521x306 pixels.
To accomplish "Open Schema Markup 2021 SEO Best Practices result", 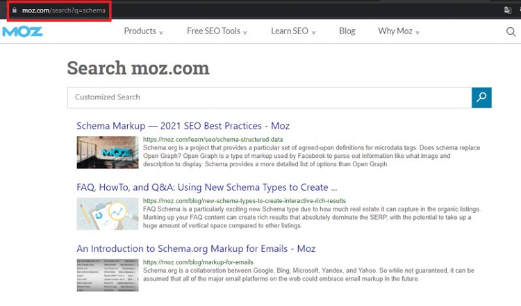I will [x=183, y=126].
